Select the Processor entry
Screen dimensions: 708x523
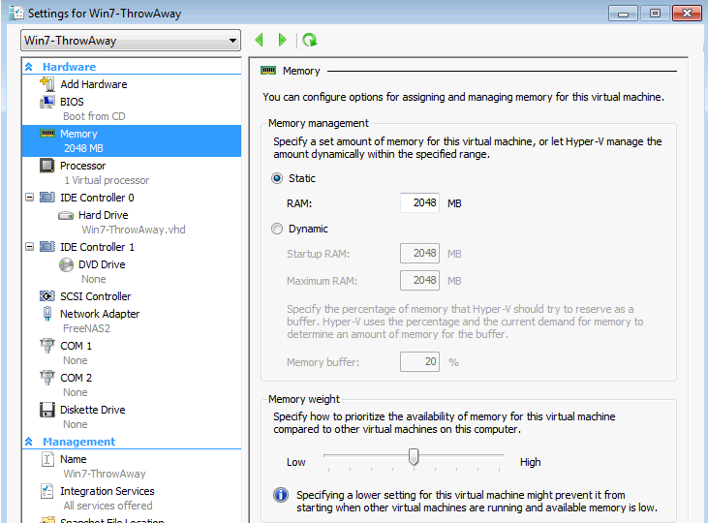82,166
